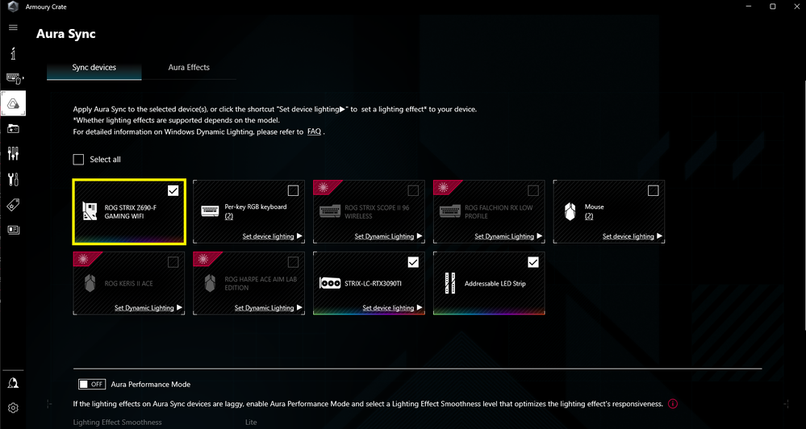The image size is (806, 429).
Task: Check the Per-key RGB keyboard checkbox
Action: [x=293, y=190]
